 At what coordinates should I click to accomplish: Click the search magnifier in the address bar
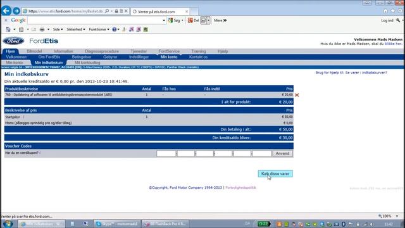[x=107, y=11]
